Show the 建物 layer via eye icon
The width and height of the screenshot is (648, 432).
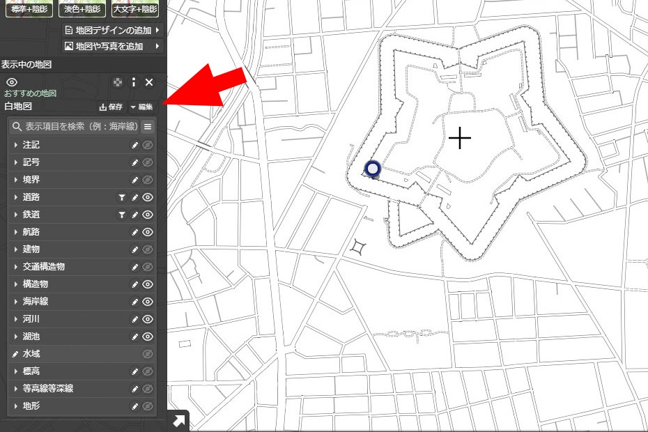pyautogui.click(x=148, y=249)
